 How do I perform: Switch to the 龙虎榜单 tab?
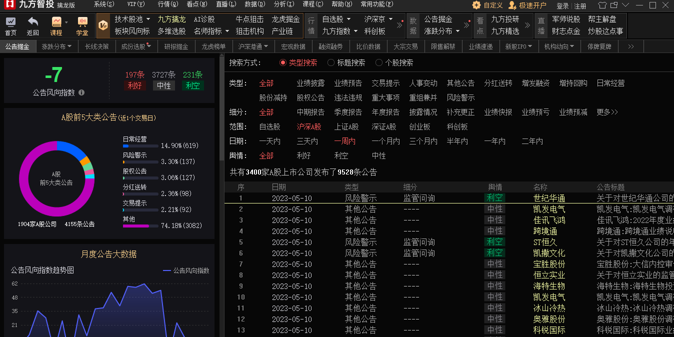[x=213, y=46]
